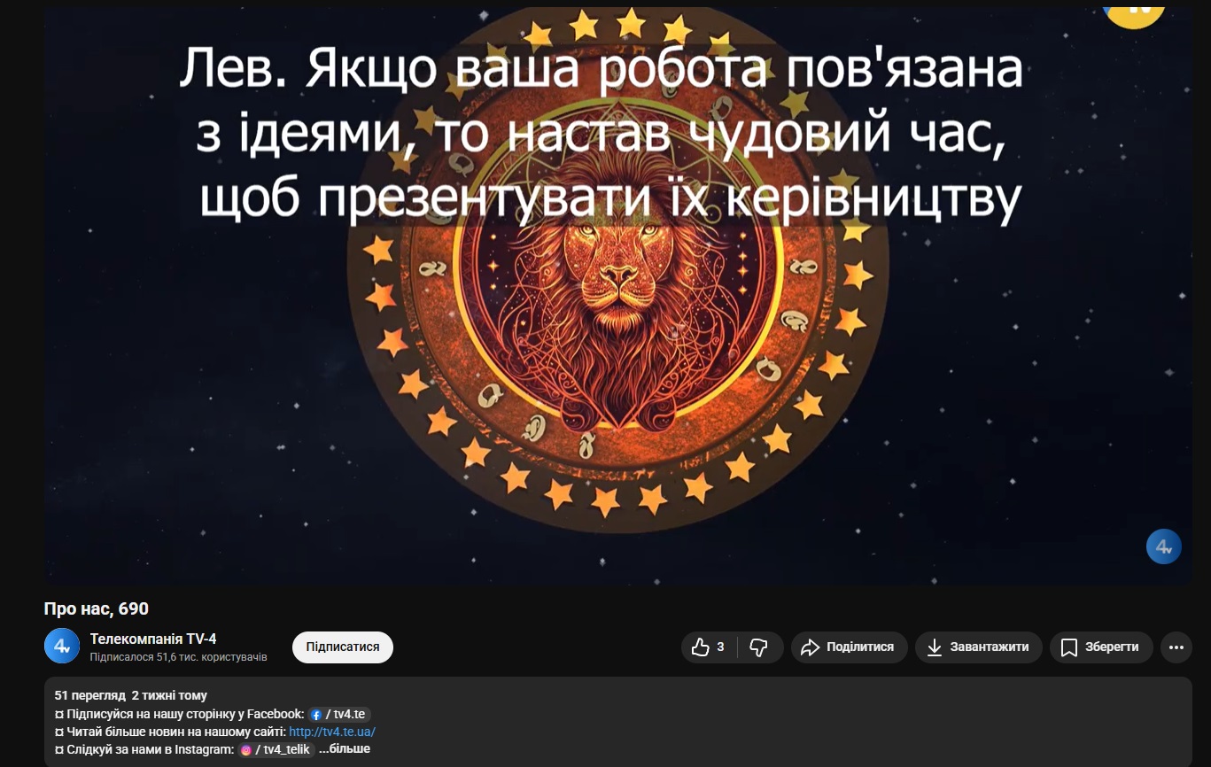
Task: Save video to playlist with Зберегти
Action: coord(1101,647)
